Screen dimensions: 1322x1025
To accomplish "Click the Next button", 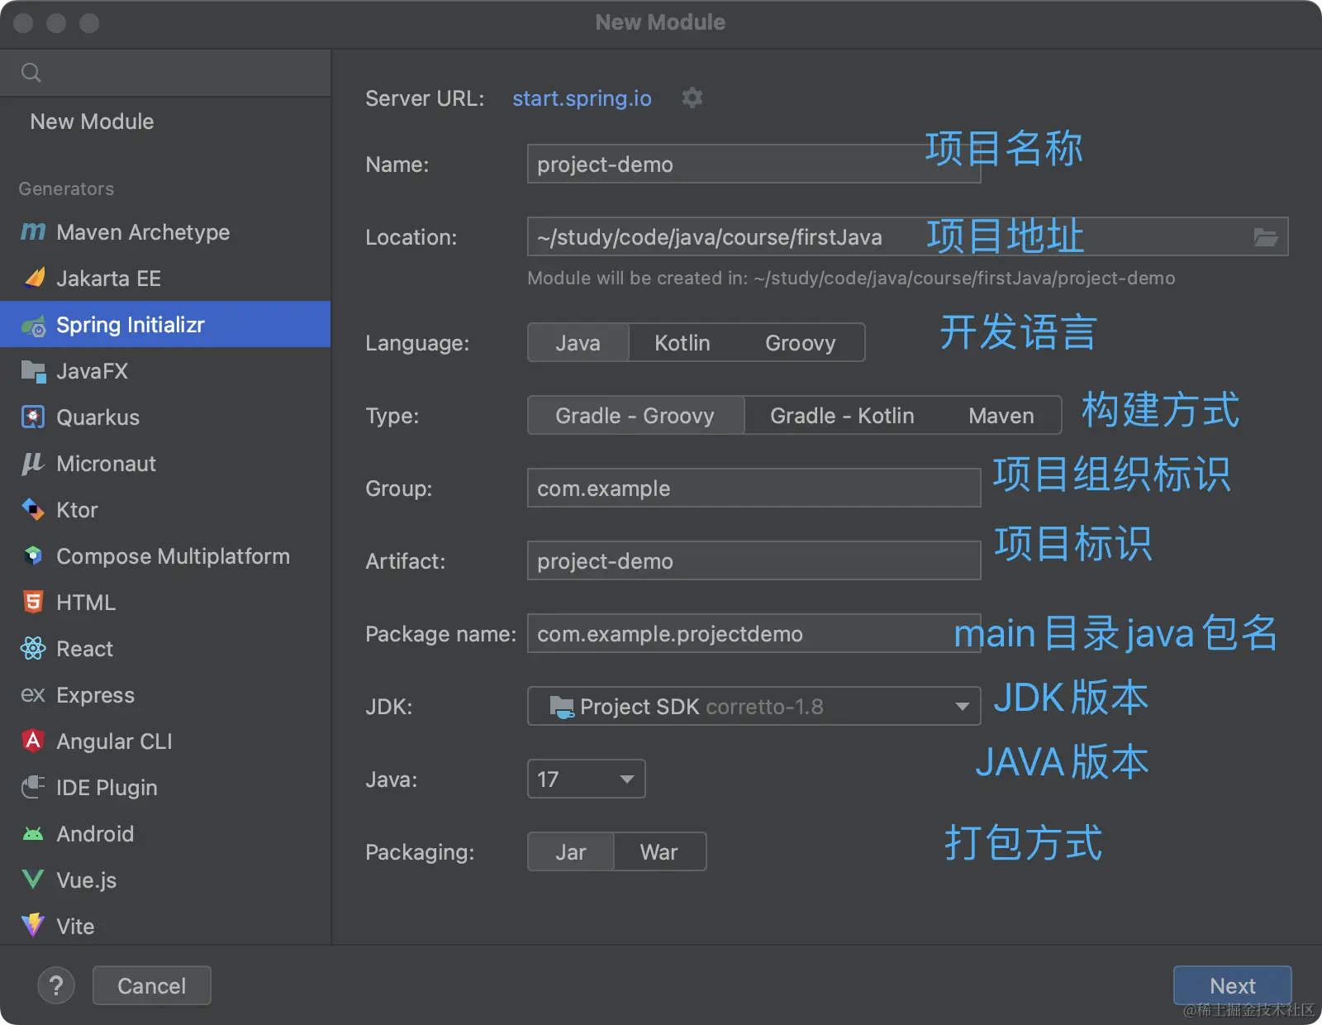I will pos(1233,985).
